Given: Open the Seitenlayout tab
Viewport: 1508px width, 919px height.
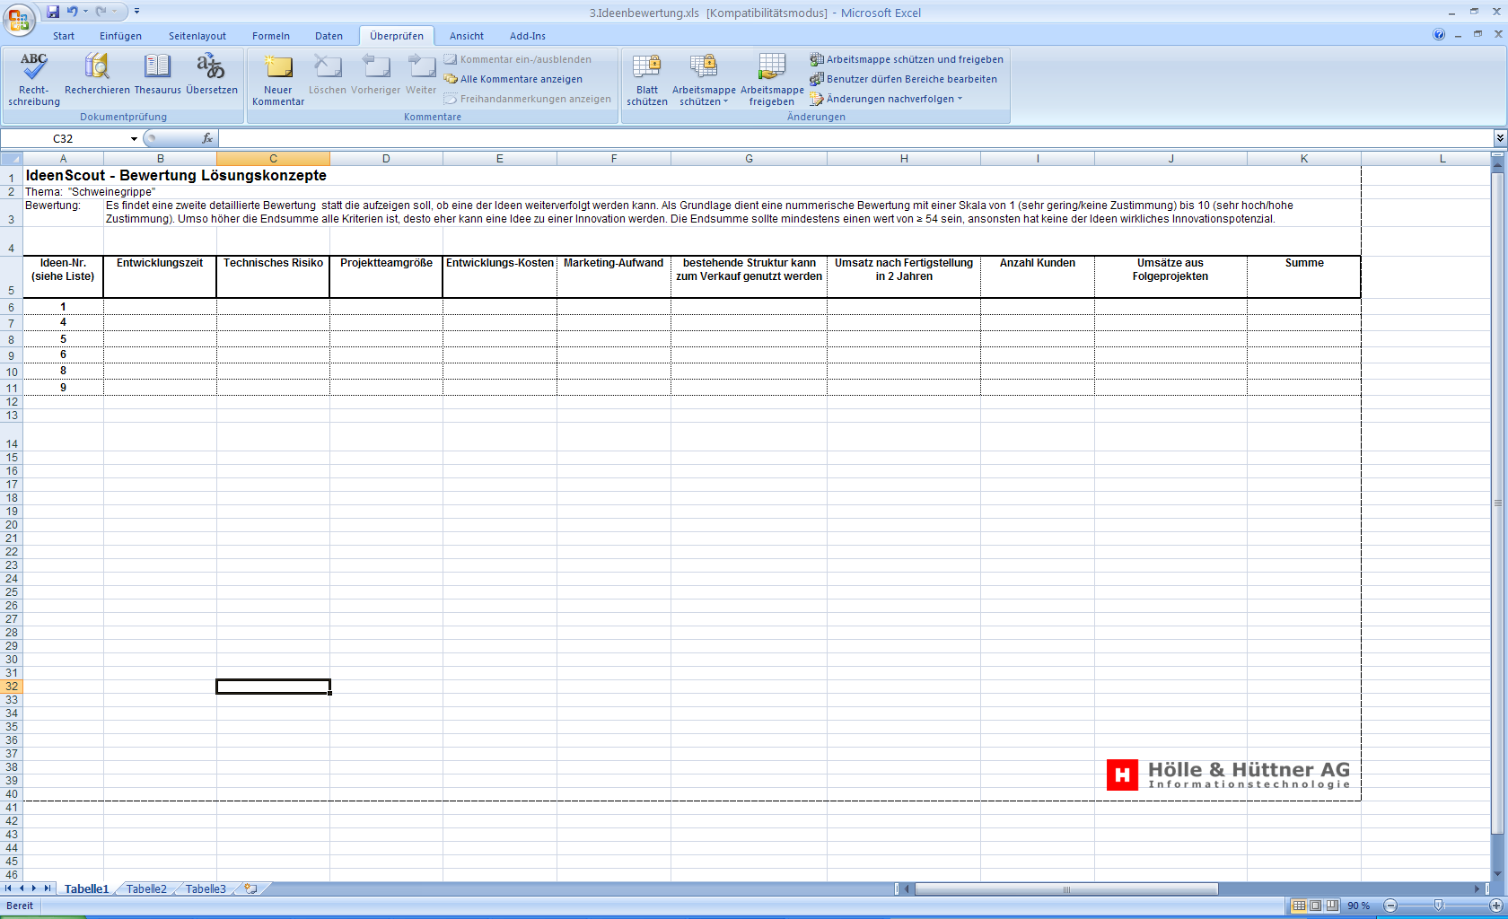Looking at the screenshot, I should (x=197, y=36).
